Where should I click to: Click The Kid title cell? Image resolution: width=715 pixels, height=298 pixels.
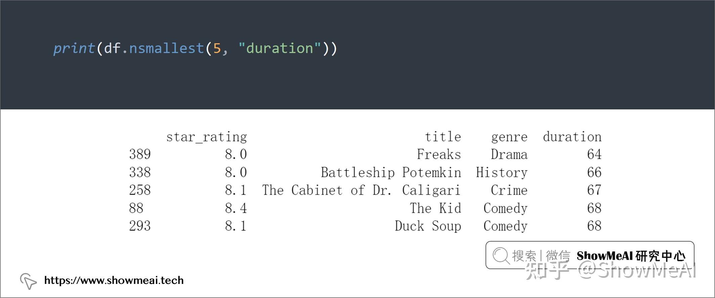[435, 208]
